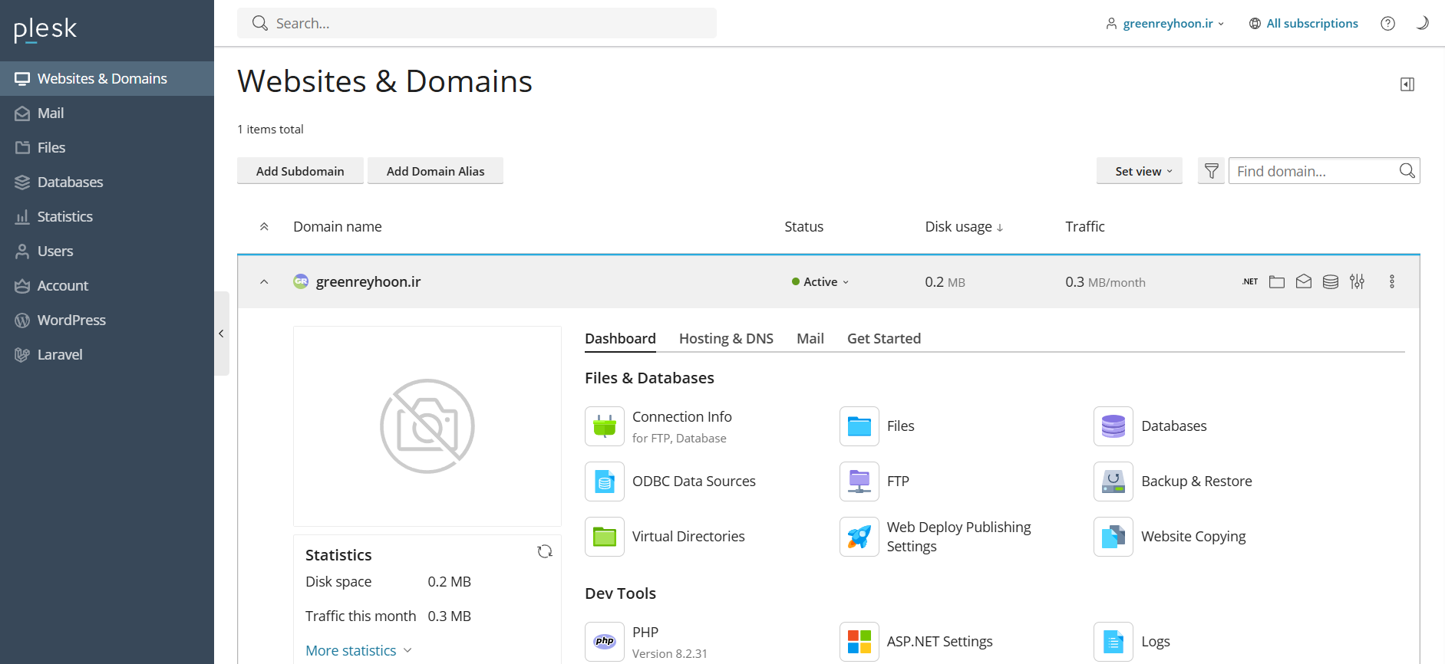Go to Websites & Domains in sidebar

107,78
